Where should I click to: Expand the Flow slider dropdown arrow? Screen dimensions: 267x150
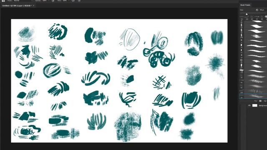[x=69, y=1]
